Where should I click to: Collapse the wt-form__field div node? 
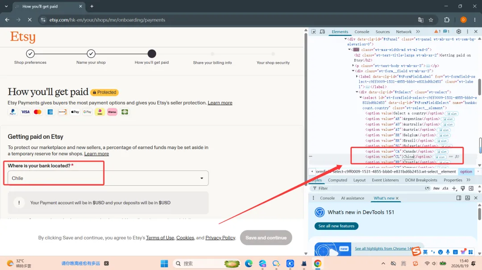(x=353, y=71)
